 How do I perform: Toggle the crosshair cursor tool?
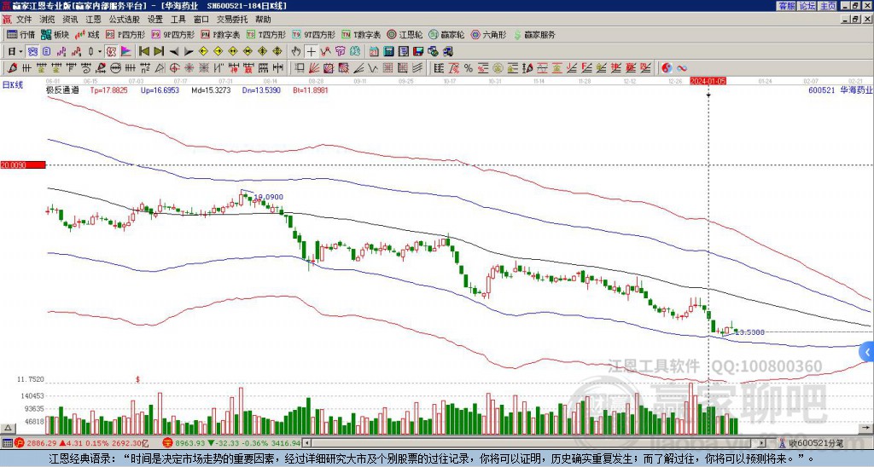311,52
